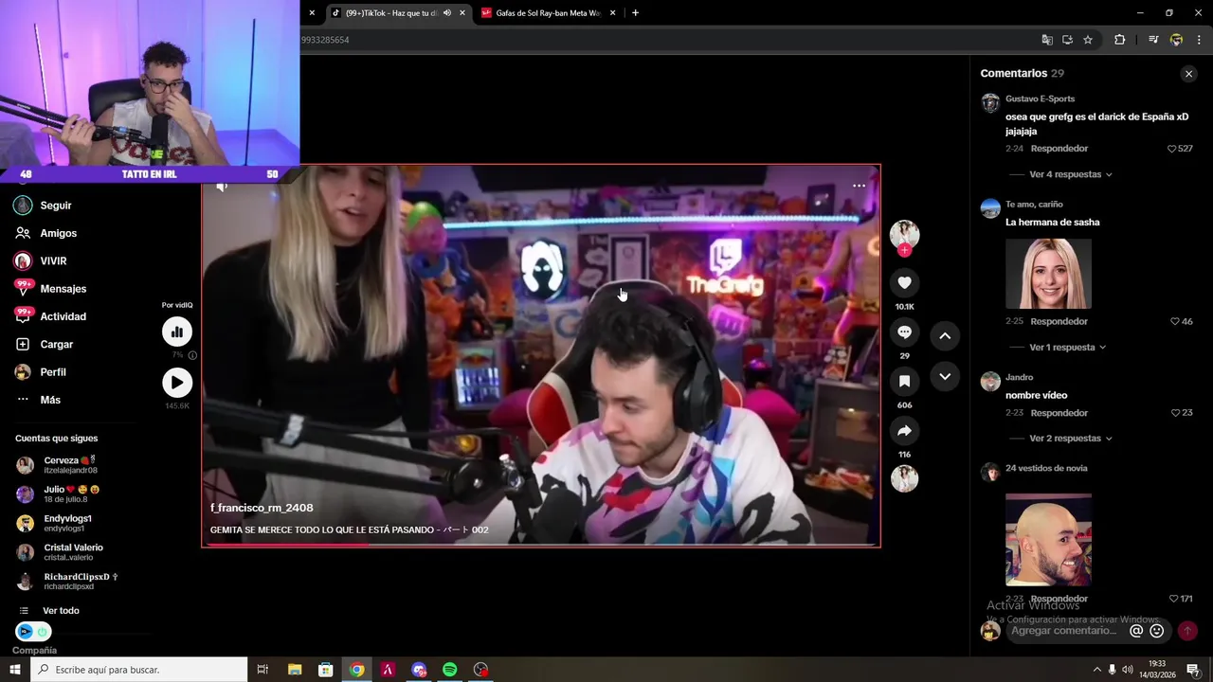Viewport: 1213px width, 682px height.
Task: Open vidIQ info circle icon
Action: click(x=192, y=355)
